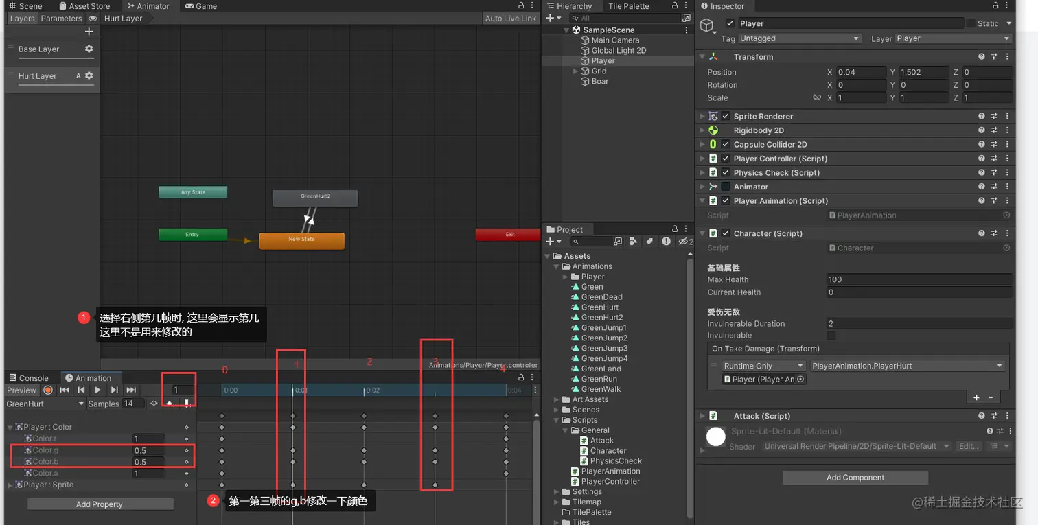The width and height of the screenshot is (1038, 525).
Task: Click the Edit... button for the shader
Action: point(969,447)
